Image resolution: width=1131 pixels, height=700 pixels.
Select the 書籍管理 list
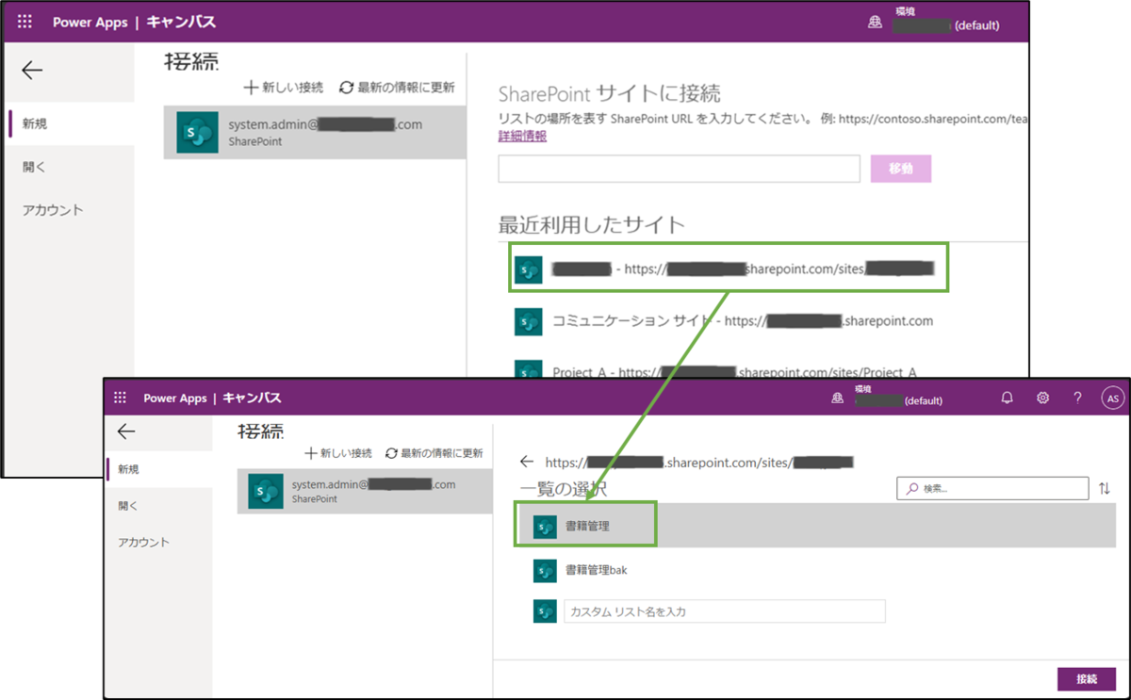(x=816, y=526)
